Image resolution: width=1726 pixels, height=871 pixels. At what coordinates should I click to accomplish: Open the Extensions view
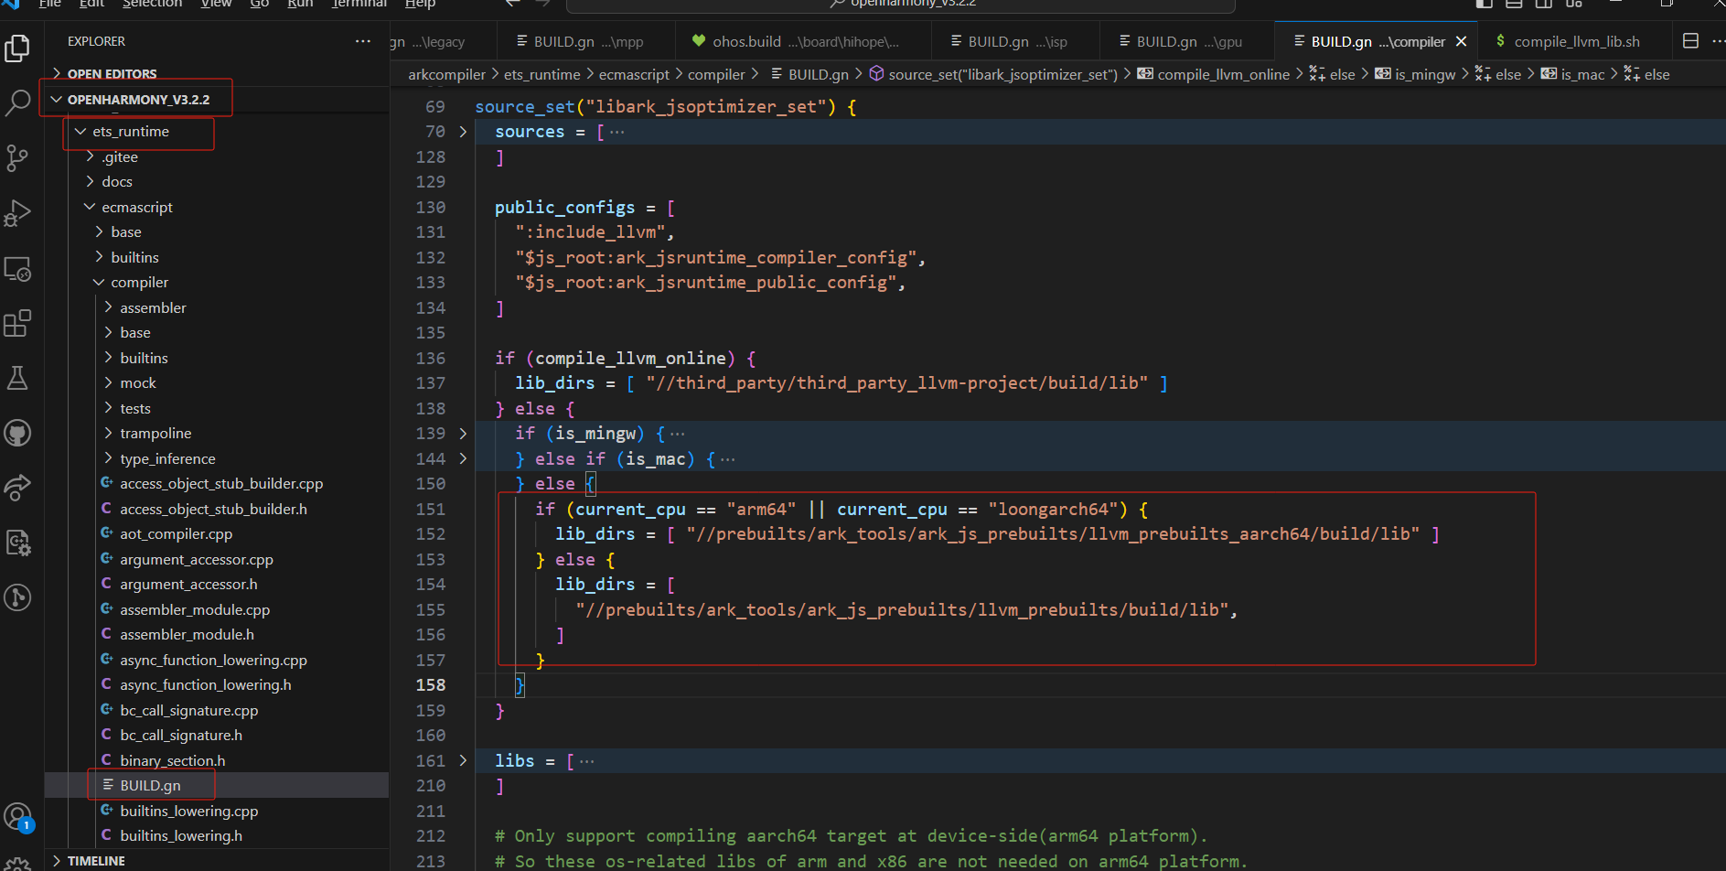point(18,323)
